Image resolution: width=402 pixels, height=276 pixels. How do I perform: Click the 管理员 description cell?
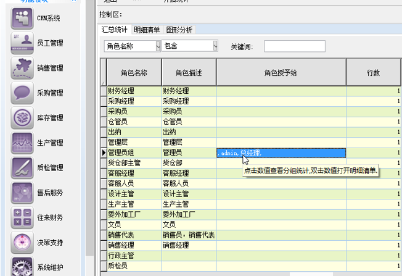point(189,153)
